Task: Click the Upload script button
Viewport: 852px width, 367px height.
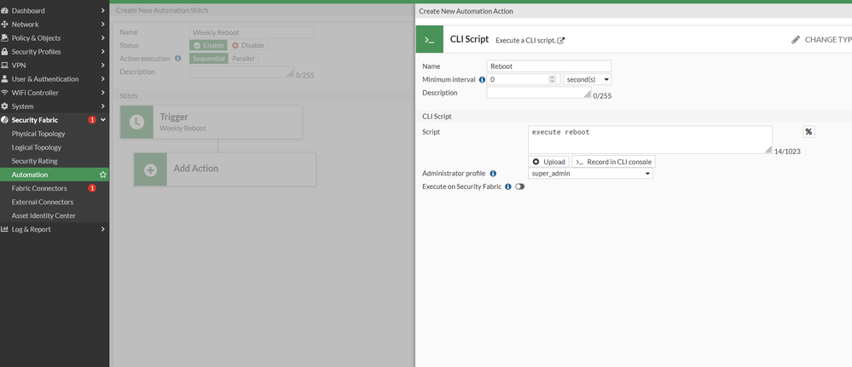Action: [x=548, y=162]
